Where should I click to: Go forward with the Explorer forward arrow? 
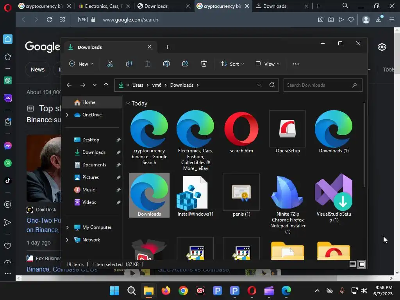(x=83, y=85)
